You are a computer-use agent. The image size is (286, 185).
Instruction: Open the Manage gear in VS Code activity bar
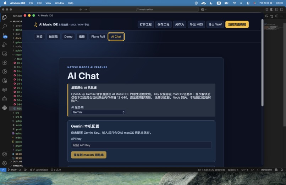pyautogui.click(x=5, y=163)
